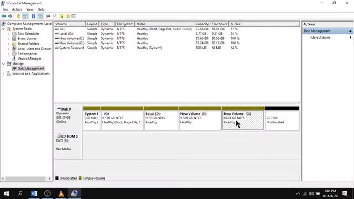Viewport: 354px width, 199px height.
Task: Click left pane horizontal scrollbar left arrow
Action: coord(3,179)
